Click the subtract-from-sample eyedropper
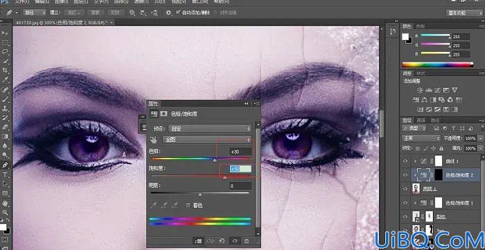This screenshot has width=485, height=250. (x=175, y=205)
